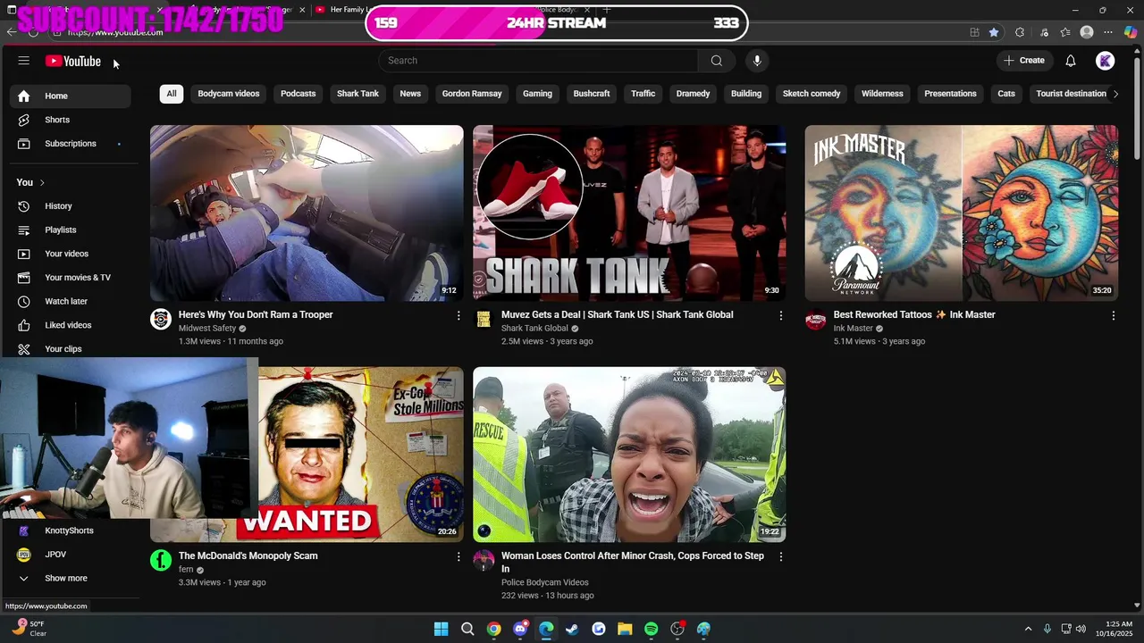The height and width of the screenshot is (643, 1144).
Task: Open options for Woman Loses Control video
Action: 780,556
